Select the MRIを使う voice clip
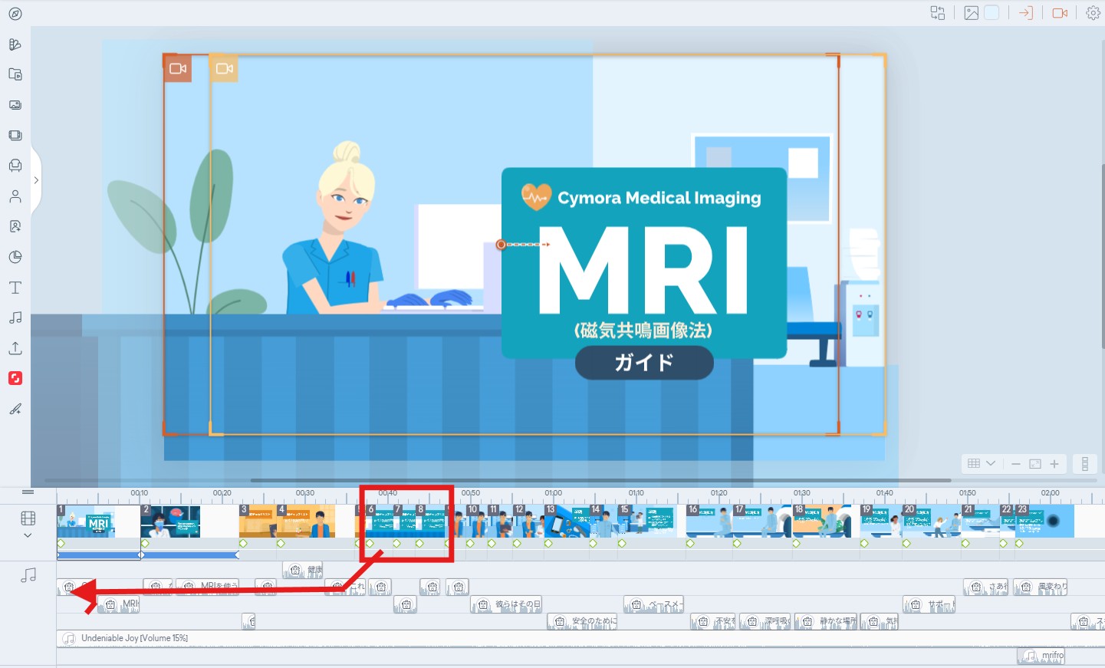The image size is (1105, 668). [208, 587]
